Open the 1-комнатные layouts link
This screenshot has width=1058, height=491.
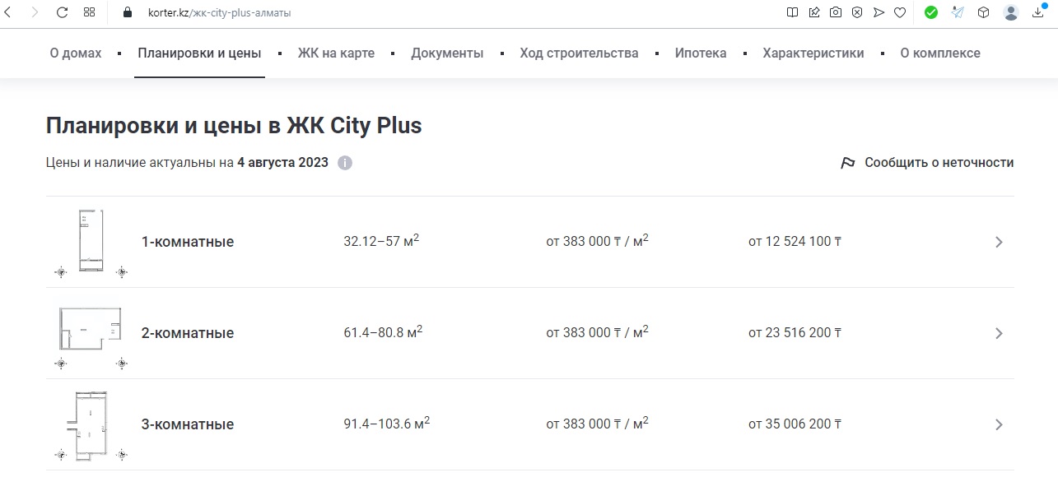tap(188, 242)
